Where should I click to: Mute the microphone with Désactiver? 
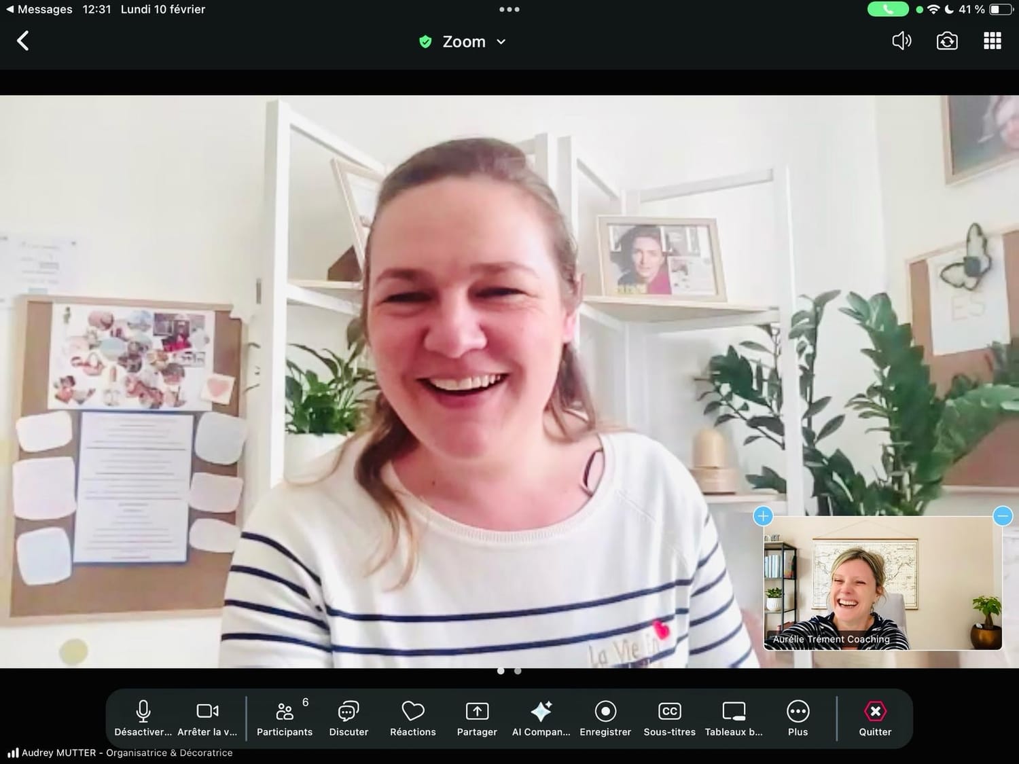click(x=143, y=718)
